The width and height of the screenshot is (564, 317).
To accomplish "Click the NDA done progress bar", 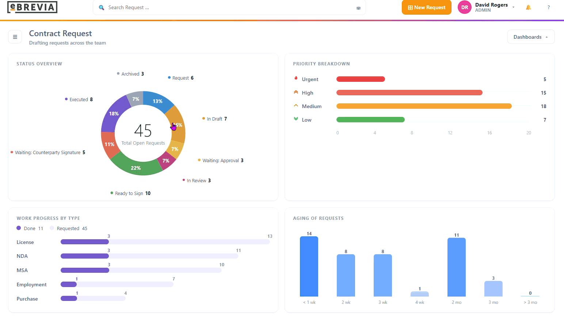I will coord(85,256).
